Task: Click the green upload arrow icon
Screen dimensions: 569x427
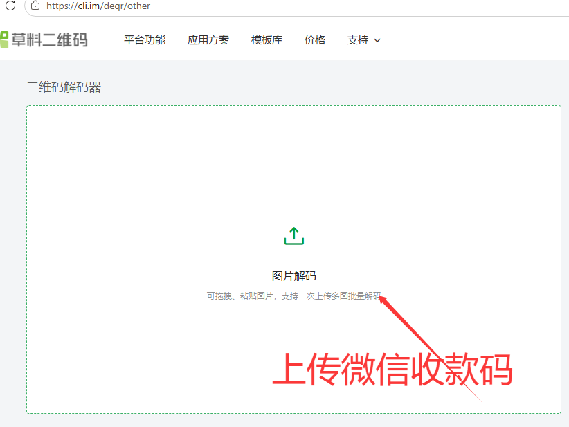Action: (294, 236)
